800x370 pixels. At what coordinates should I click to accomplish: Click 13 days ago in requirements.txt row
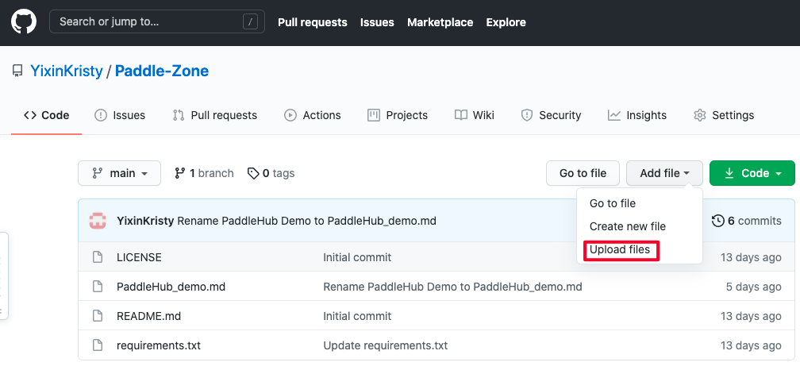tap(751, 345)
